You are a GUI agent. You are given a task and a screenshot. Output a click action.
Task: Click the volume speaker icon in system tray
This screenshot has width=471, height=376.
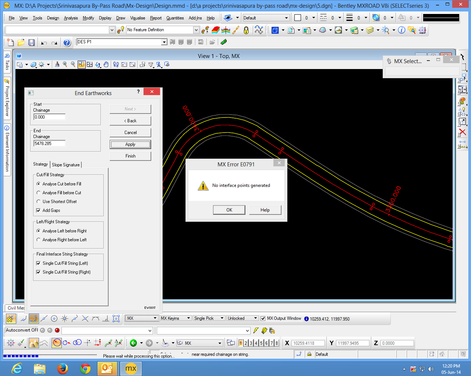coord(431,369)
